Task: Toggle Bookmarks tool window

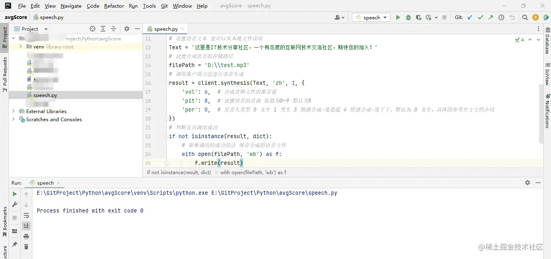Action: tap(4, 222)
